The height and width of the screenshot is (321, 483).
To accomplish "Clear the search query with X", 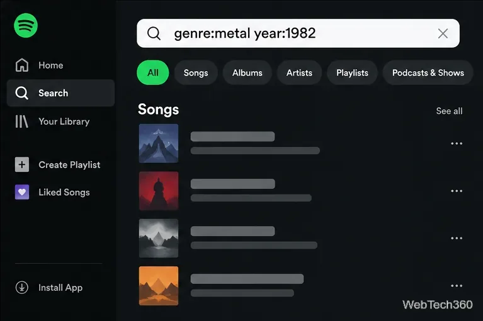I will coord(443,33).
